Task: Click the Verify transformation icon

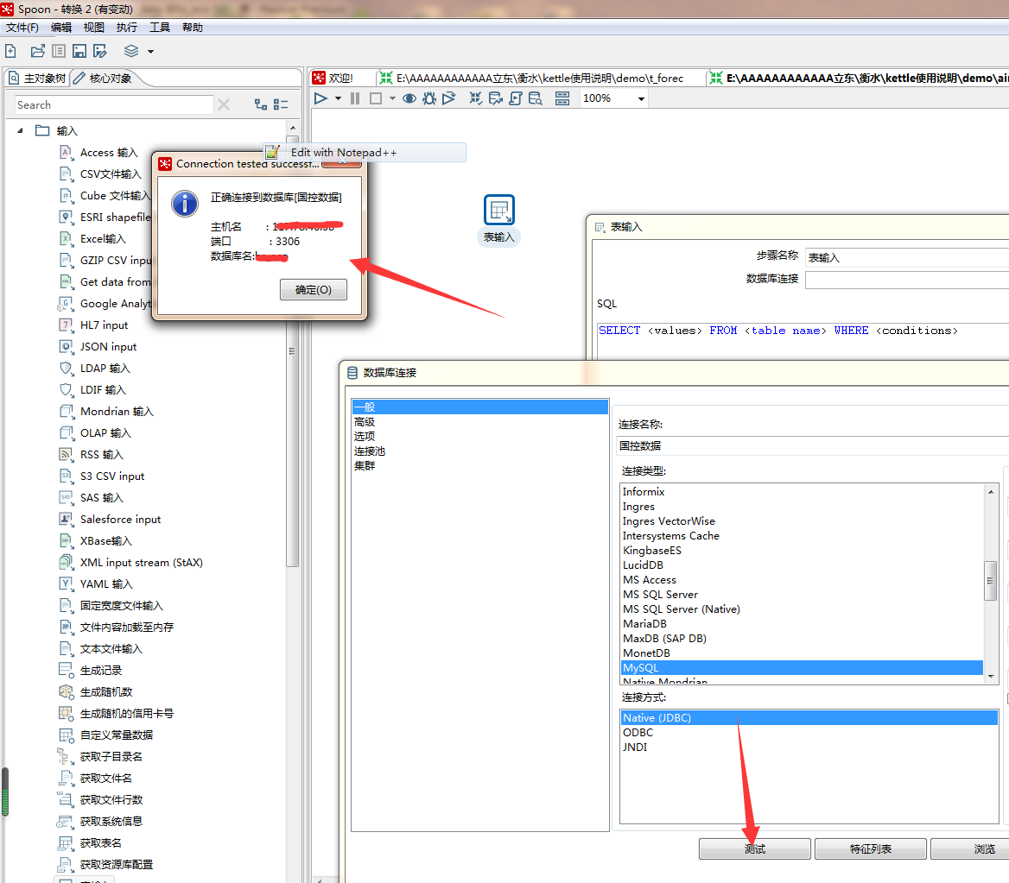Action: (x=475, y=98)
